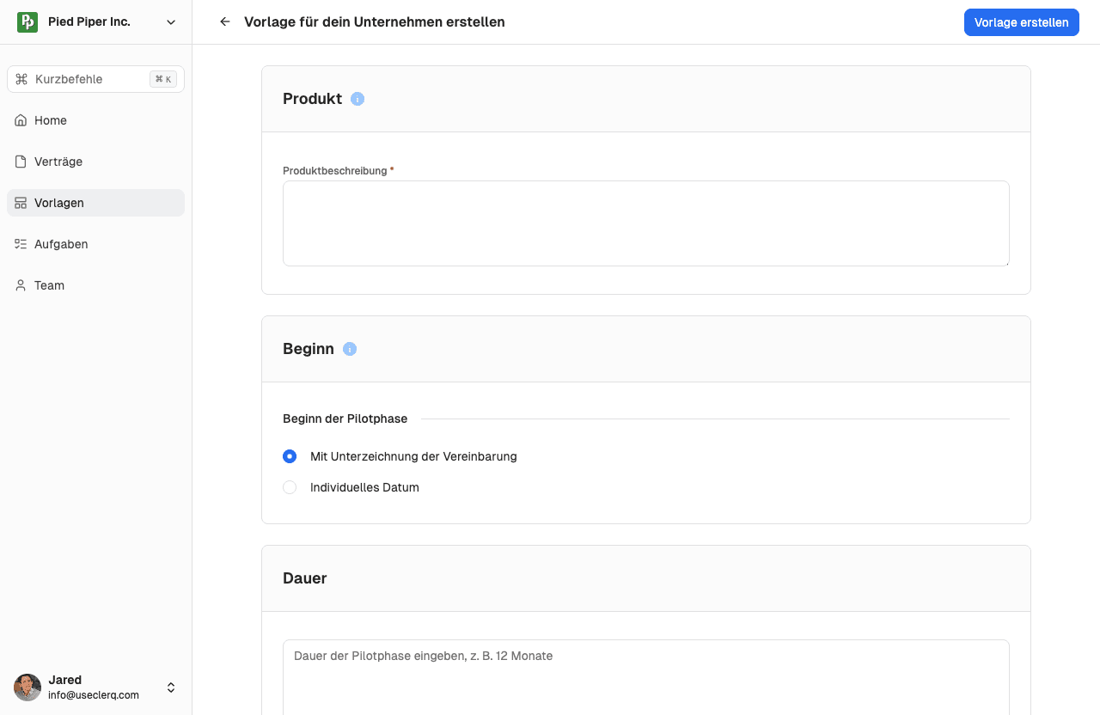The height and width of the screenshot is (715, 1100).
Task: Navigate to Verträge in the menu
Action: pos(58,162)
